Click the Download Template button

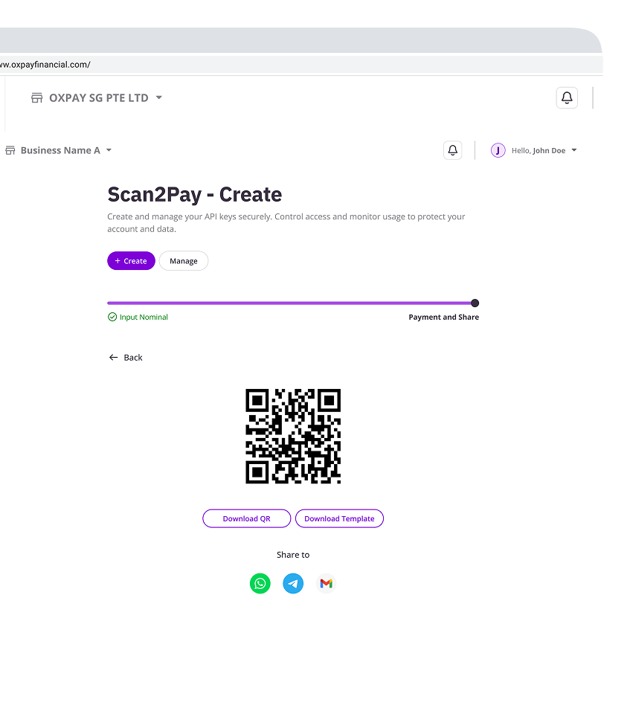point(339,518)
